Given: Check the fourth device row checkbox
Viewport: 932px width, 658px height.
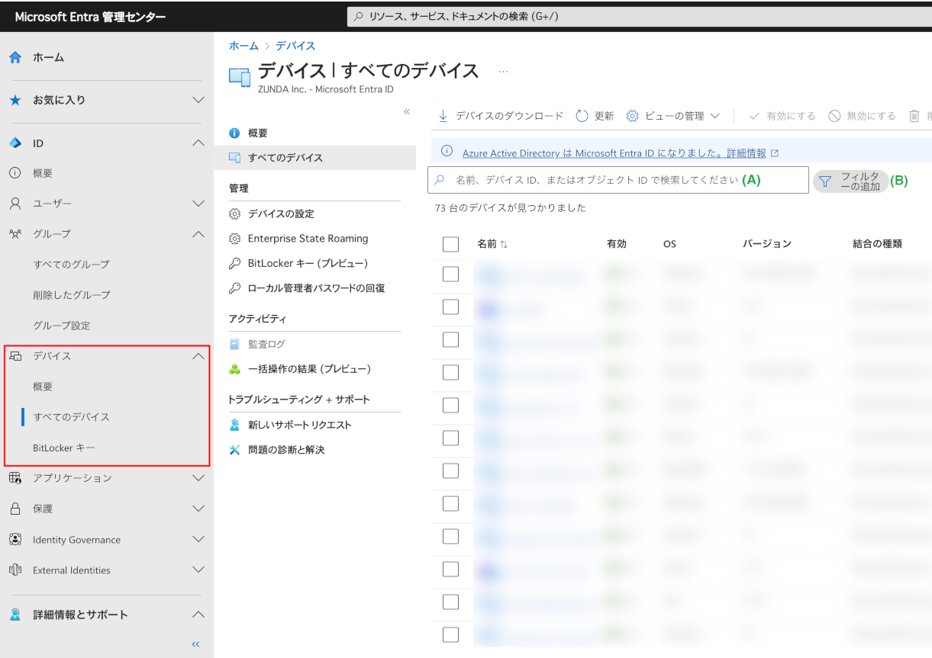Looking at the screenshot, I should click(x=450, y=372).
